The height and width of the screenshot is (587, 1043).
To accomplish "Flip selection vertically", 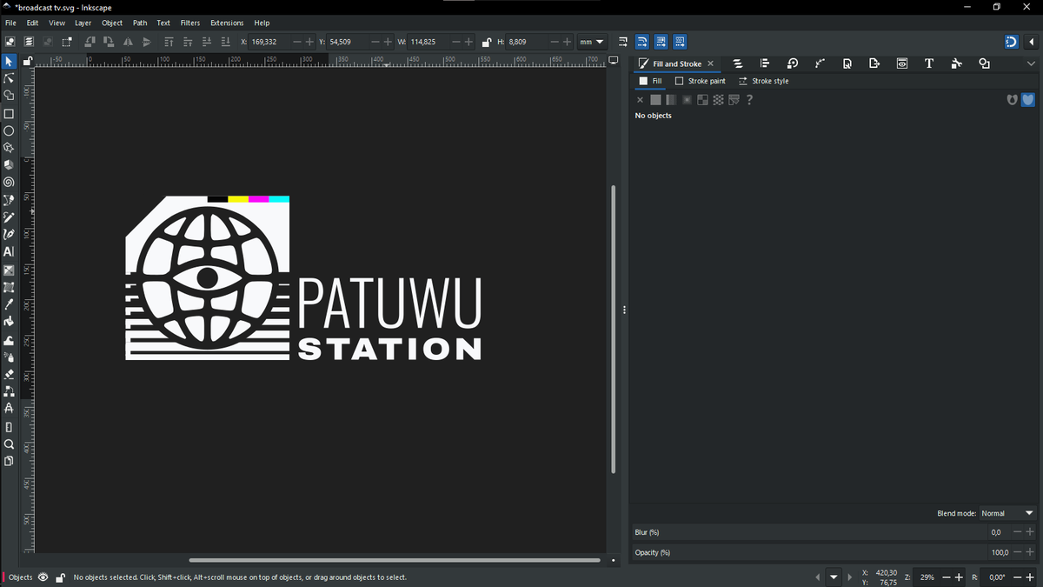I will [x=146, y=42].
